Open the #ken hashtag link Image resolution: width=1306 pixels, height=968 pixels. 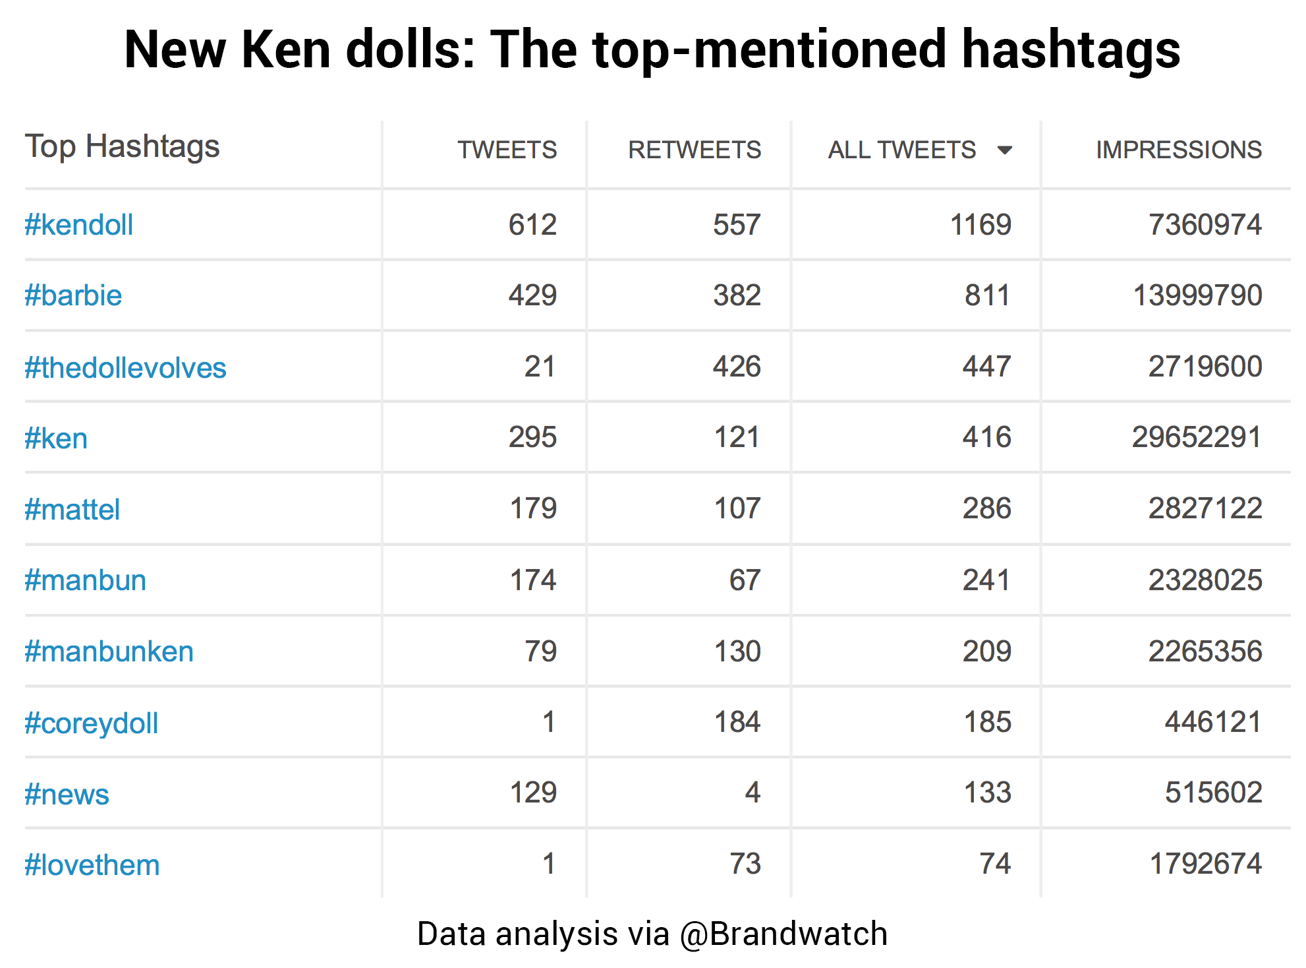[x=56, y=438]
